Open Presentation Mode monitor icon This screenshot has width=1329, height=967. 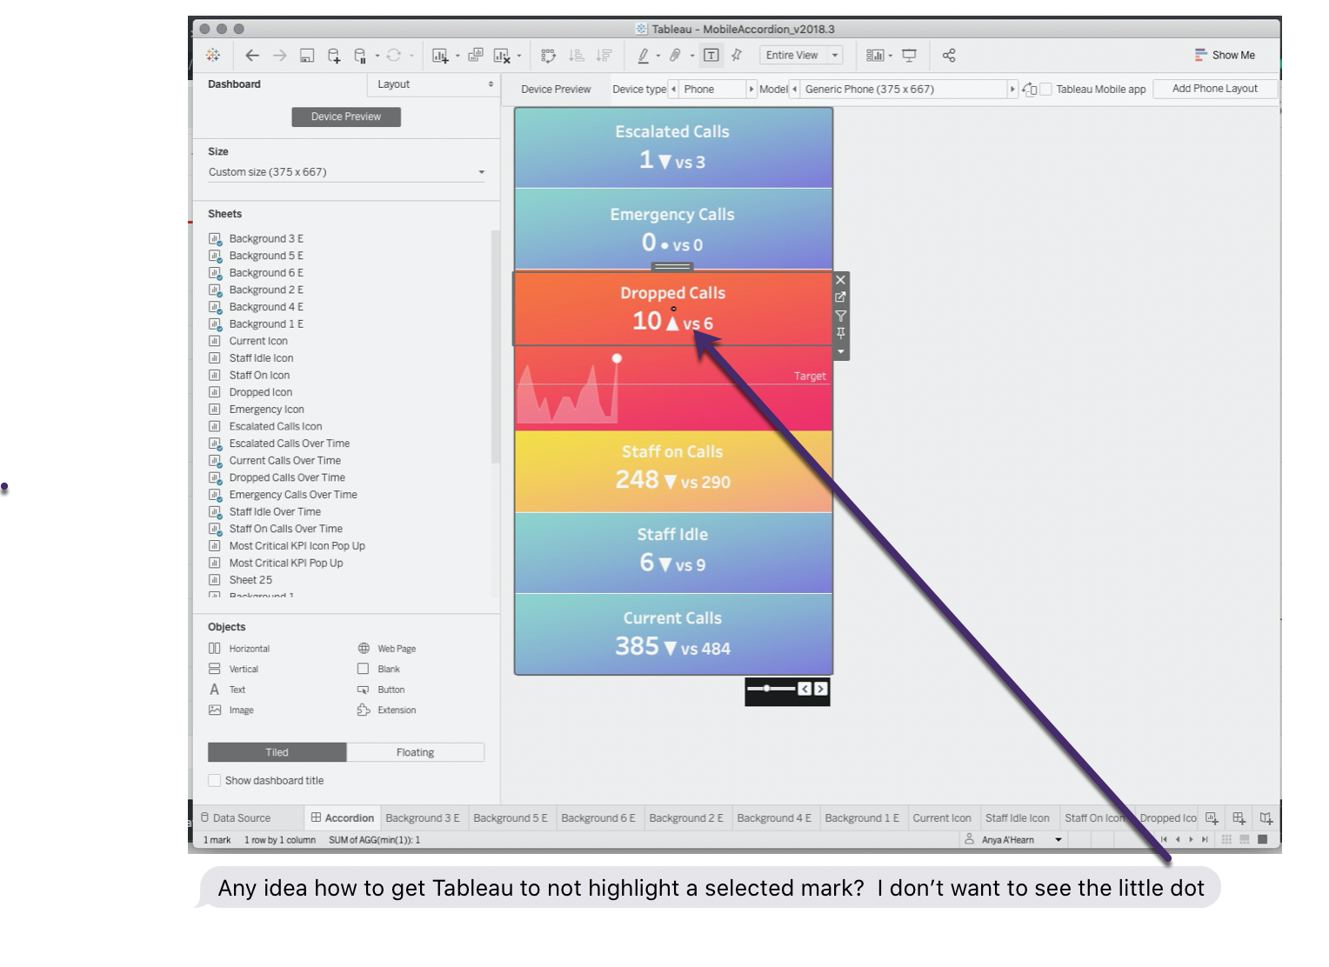pos(909,56)
